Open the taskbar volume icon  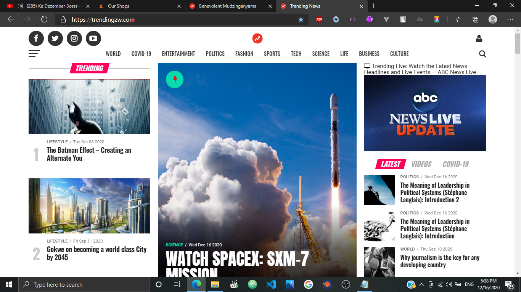[449, 284]
